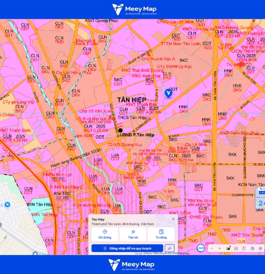The width and height of the screenshot is (265, 274).
Task: Toggle the split-view compare map icon
Action: click(244, 248)
